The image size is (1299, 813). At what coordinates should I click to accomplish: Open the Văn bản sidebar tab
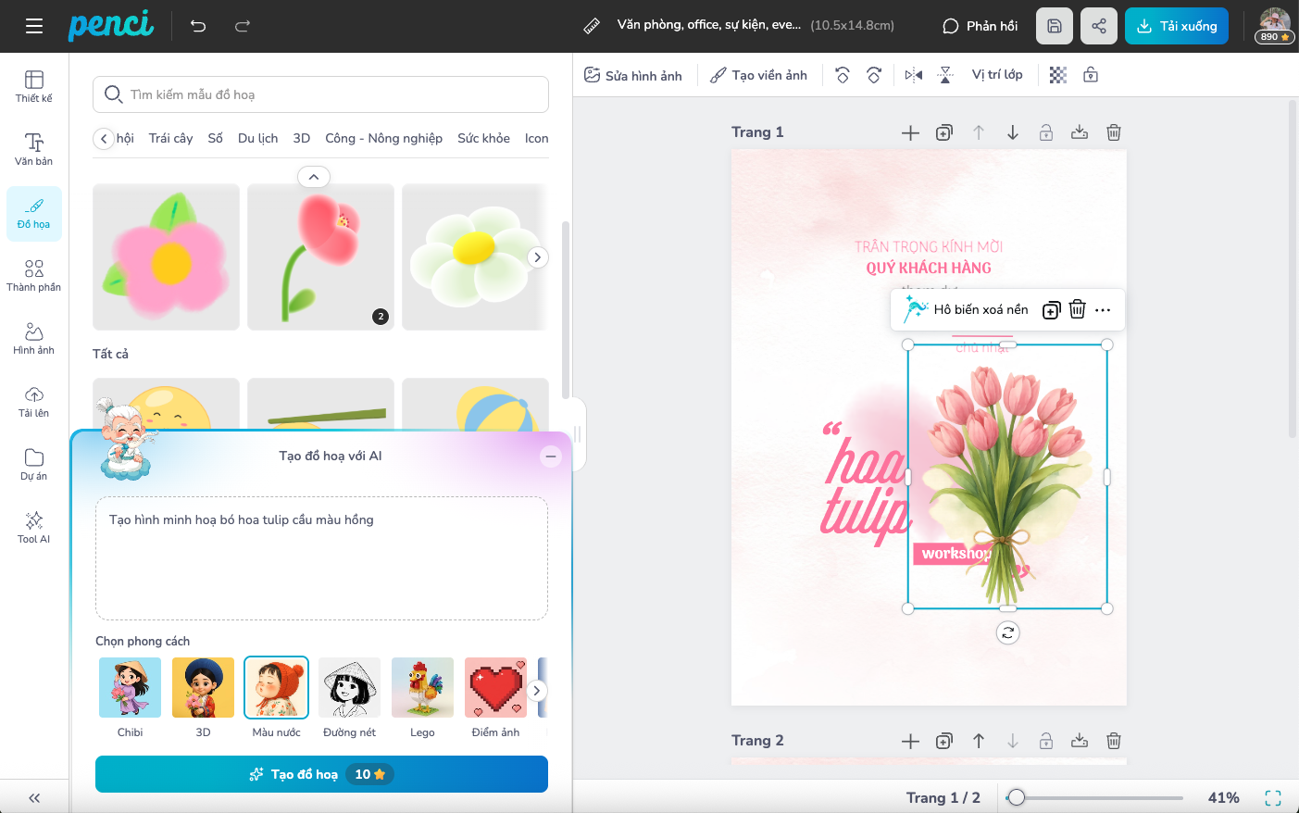pos(34,148)
